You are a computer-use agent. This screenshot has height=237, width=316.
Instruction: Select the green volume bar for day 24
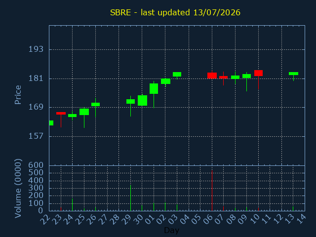[73, 205]
